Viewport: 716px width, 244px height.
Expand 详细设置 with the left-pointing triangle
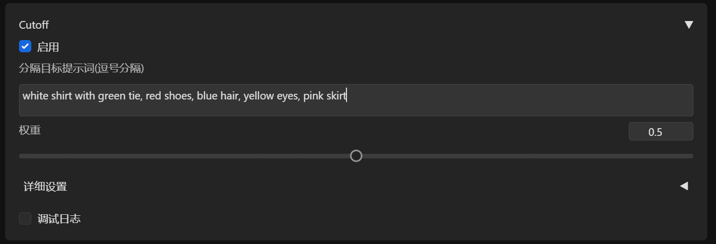(684, 186)
